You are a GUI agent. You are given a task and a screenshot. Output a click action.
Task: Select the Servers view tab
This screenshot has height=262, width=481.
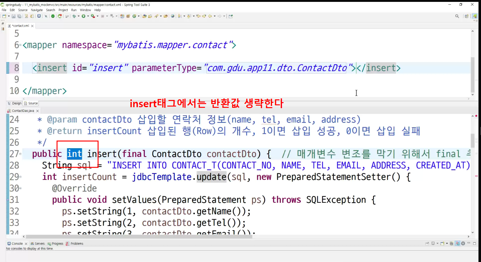[38, 244]
